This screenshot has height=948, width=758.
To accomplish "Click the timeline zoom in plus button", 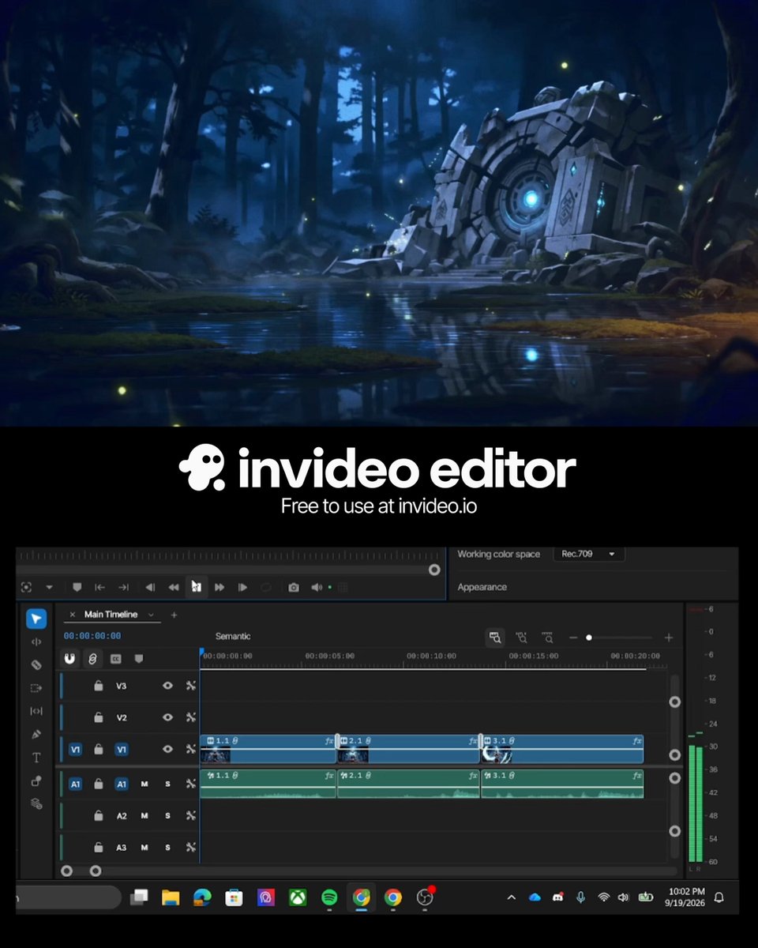I will 669,638.
